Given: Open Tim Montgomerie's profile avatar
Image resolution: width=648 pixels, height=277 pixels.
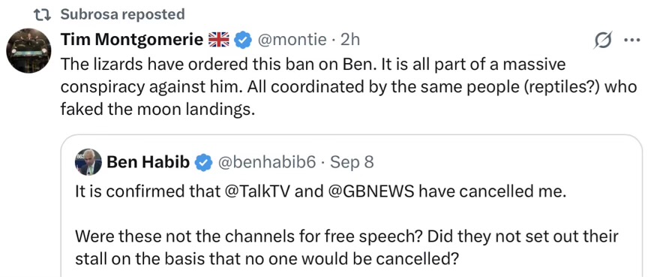Looking at the screenshot, I should pyautogui.click(x=28, y=50).
